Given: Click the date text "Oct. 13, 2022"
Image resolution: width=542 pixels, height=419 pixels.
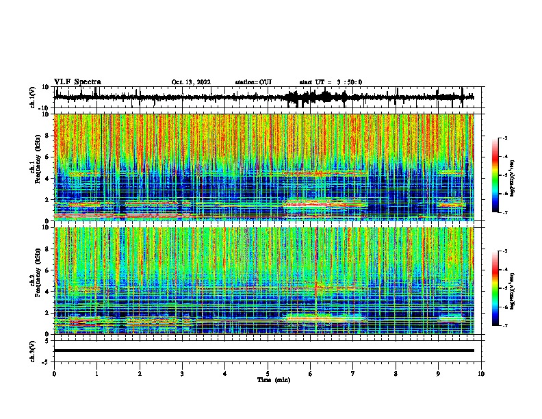Looking at the screenshot, I should [x=191, y=82].
